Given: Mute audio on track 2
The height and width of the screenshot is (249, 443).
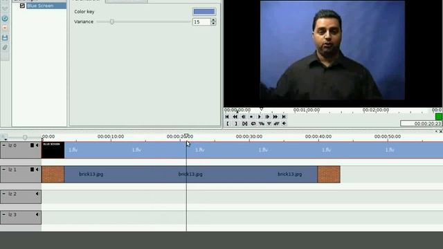Looking at the screenshot, I should click(x=37, y=194).
